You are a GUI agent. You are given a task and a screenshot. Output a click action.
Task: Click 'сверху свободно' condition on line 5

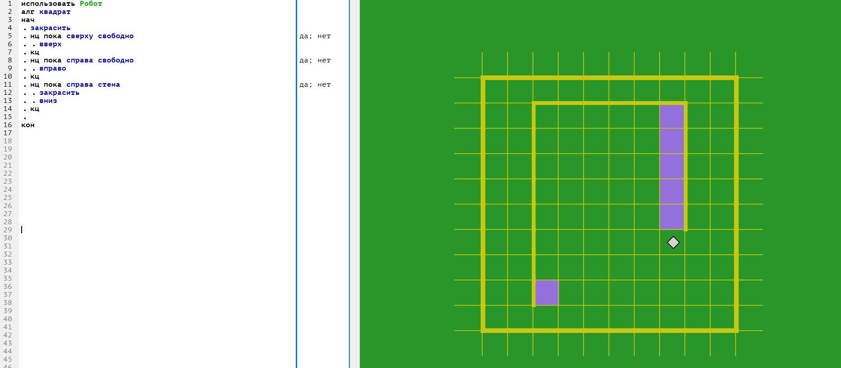click(100, 36)
